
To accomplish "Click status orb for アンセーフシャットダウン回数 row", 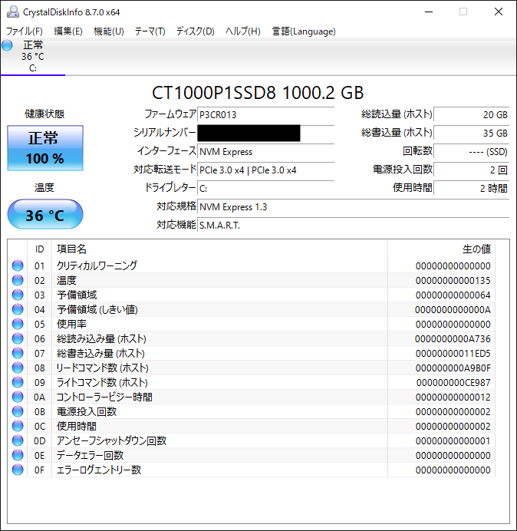I will point(18,440).
